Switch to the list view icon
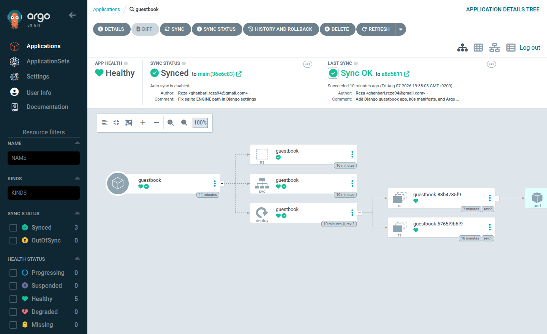This screenshot has width=547, height=334. click(x=511, y=47)
